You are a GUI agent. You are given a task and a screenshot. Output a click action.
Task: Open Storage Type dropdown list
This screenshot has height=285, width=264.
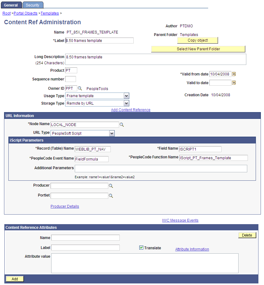point(126,103)
